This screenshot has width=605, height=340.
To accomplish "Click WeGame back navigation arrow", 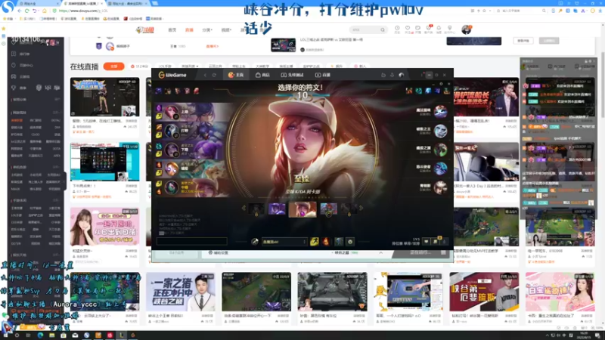I will 205,75.
